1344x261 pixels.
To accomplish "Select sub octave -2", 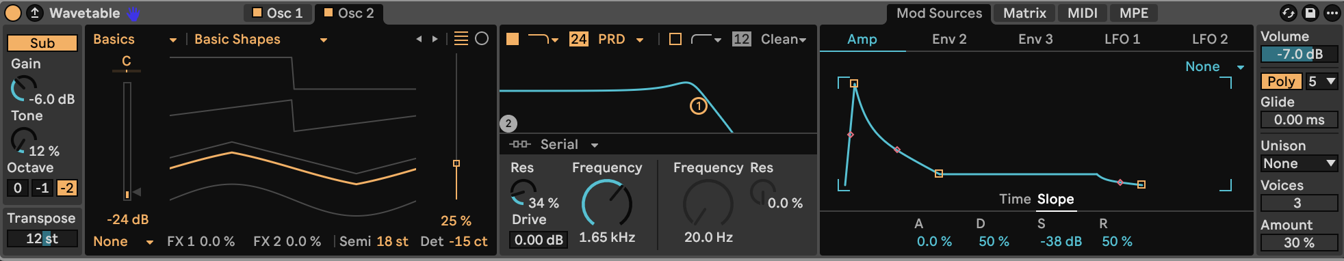I will pos(67,188).
